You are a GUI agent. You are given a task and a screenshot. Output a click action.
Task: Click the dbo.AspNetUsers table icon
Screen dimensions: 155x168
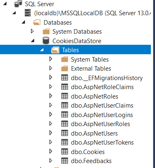[64, 133]
